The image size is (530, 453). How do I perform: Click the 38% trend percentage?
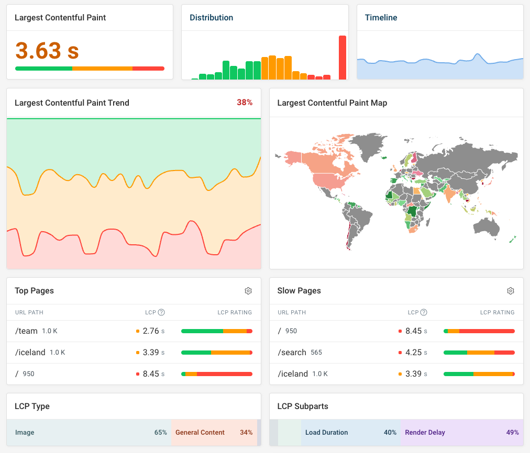(245, 103)
